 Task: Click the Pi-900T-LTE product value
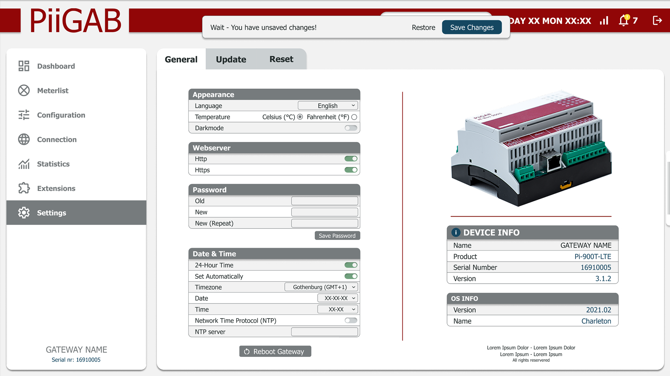(x=593, y=256)
